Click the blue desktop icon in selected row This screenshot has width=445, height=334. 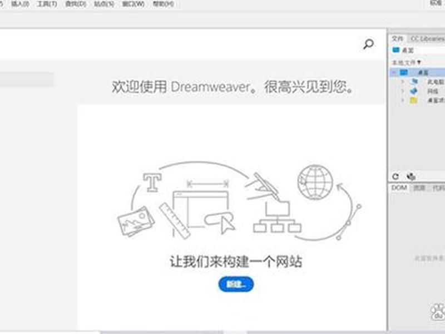(404, 72)
